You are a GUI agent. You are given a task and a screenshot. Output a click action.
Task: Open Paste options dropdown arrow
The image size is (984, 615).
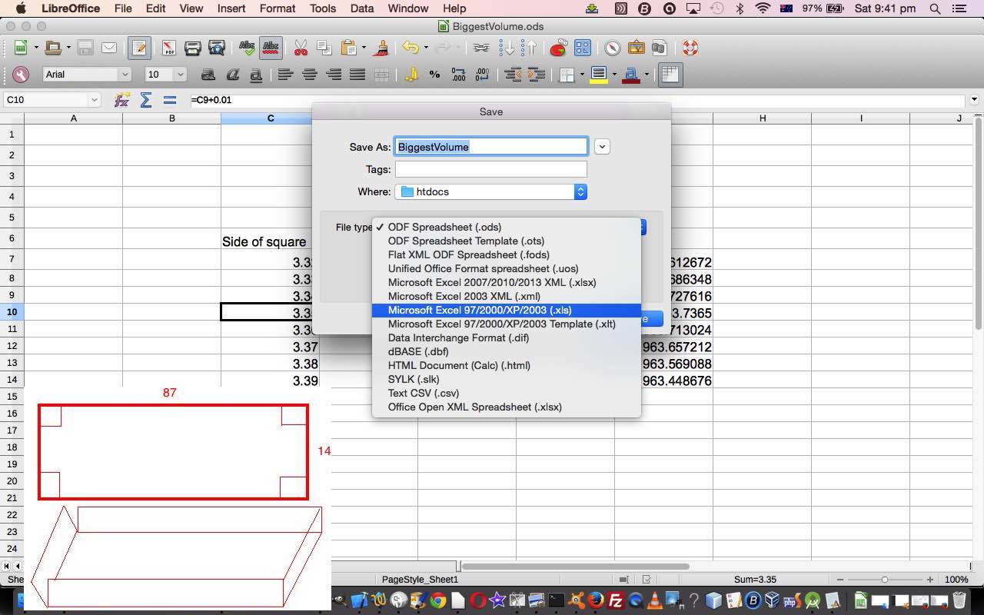tap(364, 48)
